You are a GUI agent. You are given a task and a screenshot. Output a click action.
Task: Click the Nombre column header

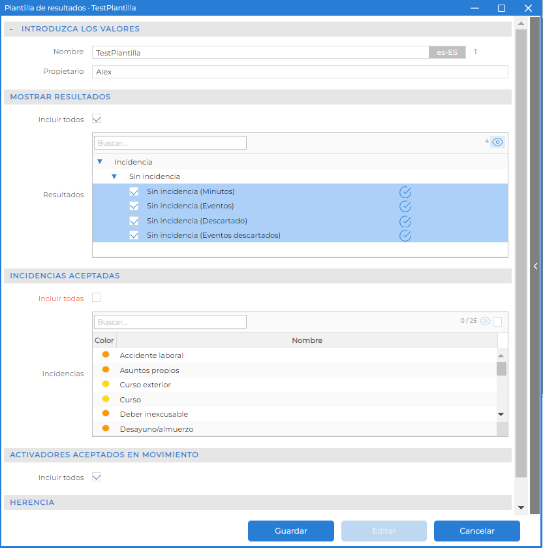click(x=307, y=340)
